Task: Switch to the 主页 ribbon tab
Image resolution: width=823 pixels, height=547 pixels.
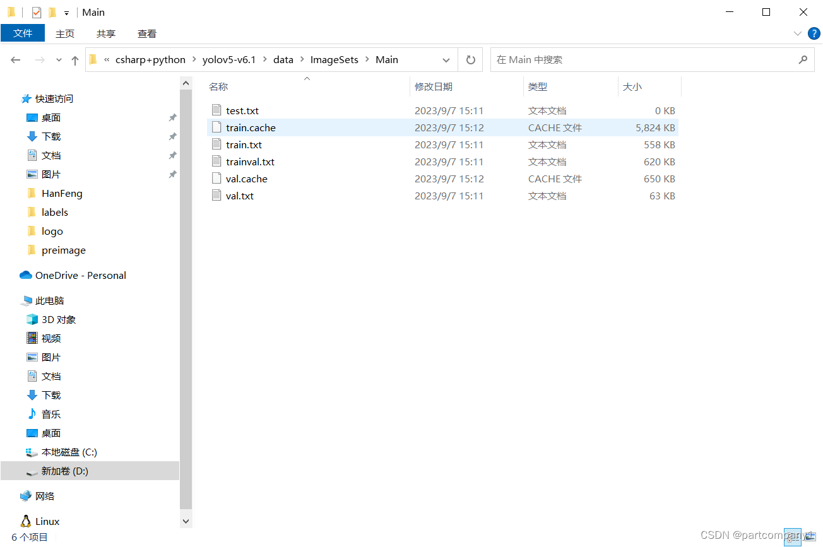Action: point(65,33)
